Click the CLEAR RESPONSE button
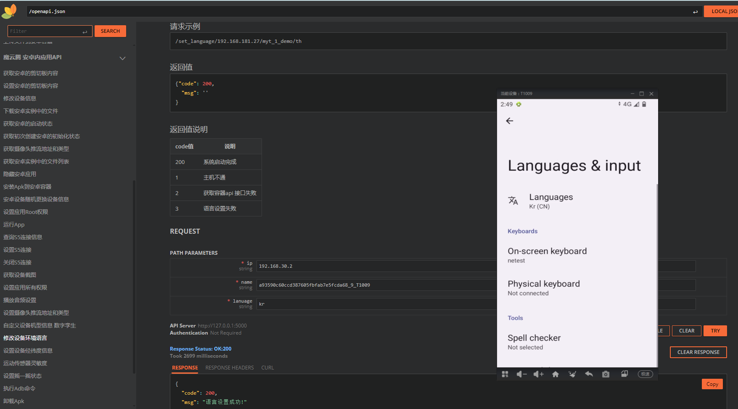Screen dimensions: 738x409 click(x=698, y=352)
